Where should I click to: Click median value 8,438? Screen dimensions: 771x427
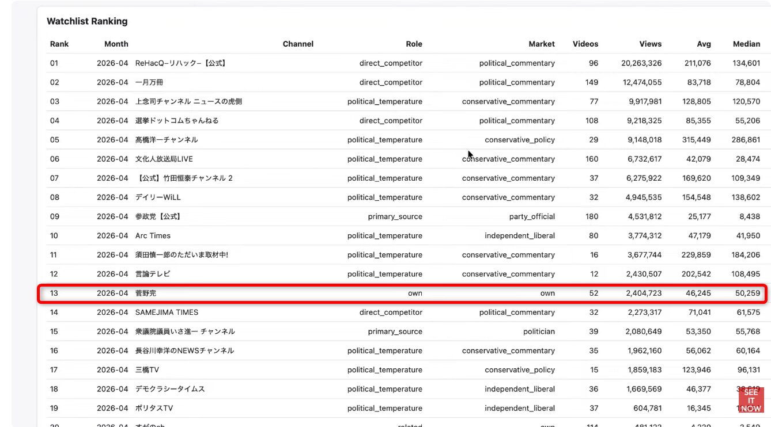(x=750, y=216)
